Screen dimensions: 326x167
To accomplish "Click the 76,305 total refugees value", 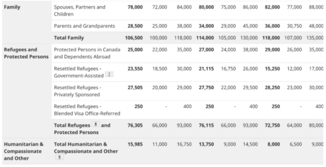I will click(x=135, y=125).
